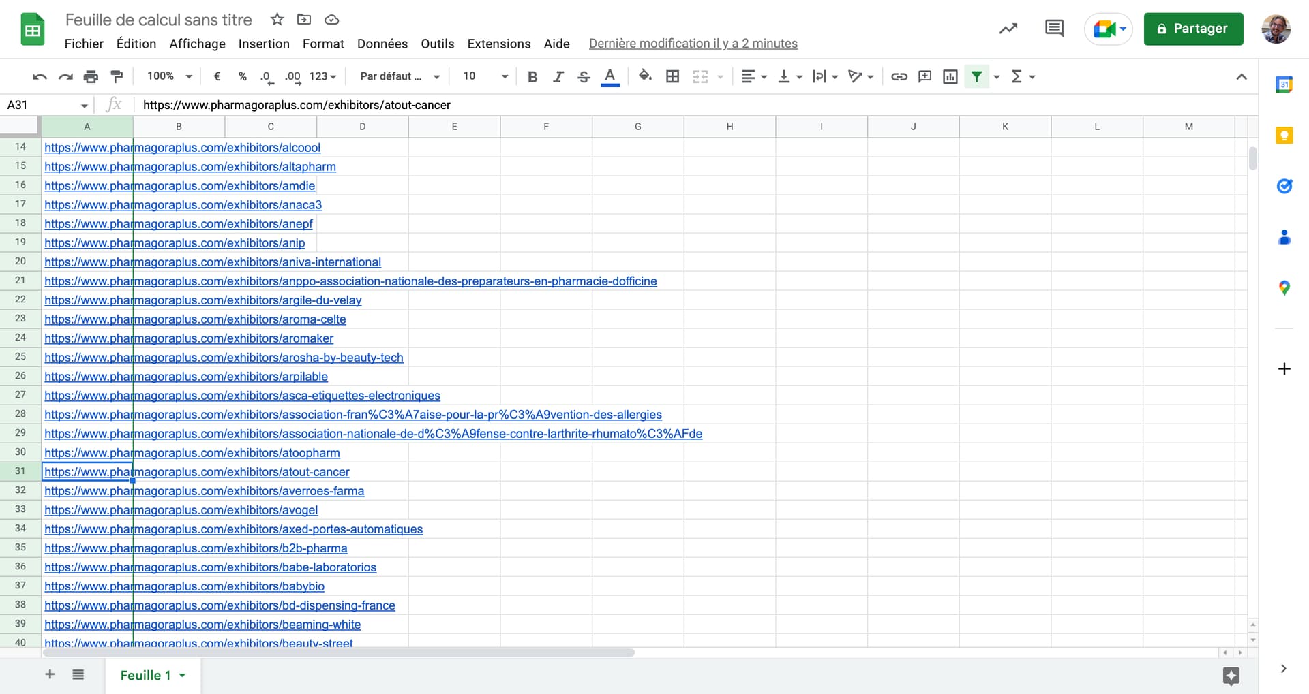
Task: Click the green Partager button
Action: 1193,29
